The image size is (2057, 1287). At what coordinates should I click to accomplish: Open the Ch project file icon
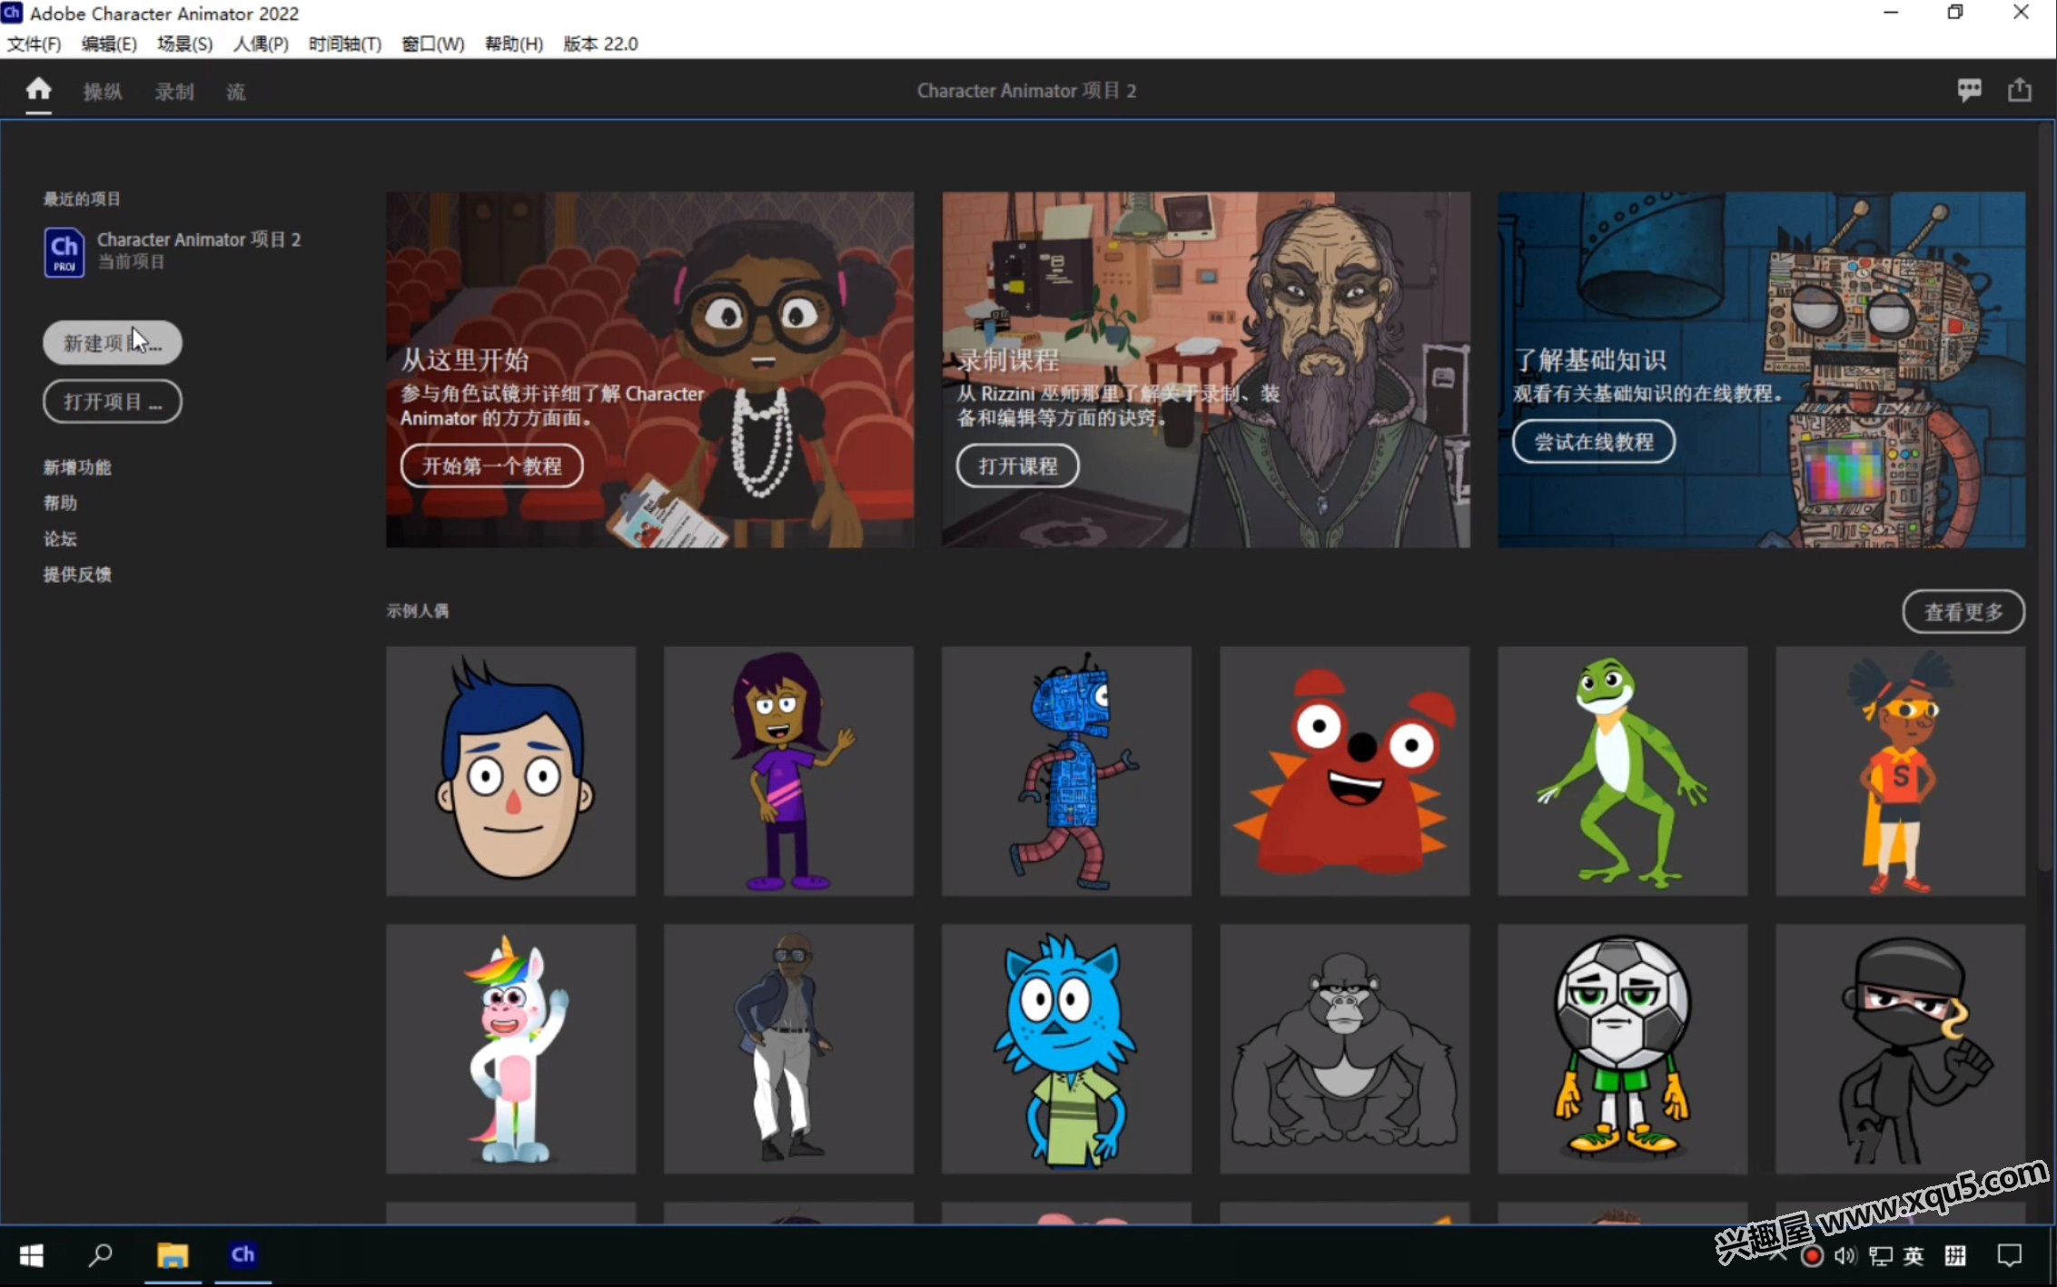[64, 251]
